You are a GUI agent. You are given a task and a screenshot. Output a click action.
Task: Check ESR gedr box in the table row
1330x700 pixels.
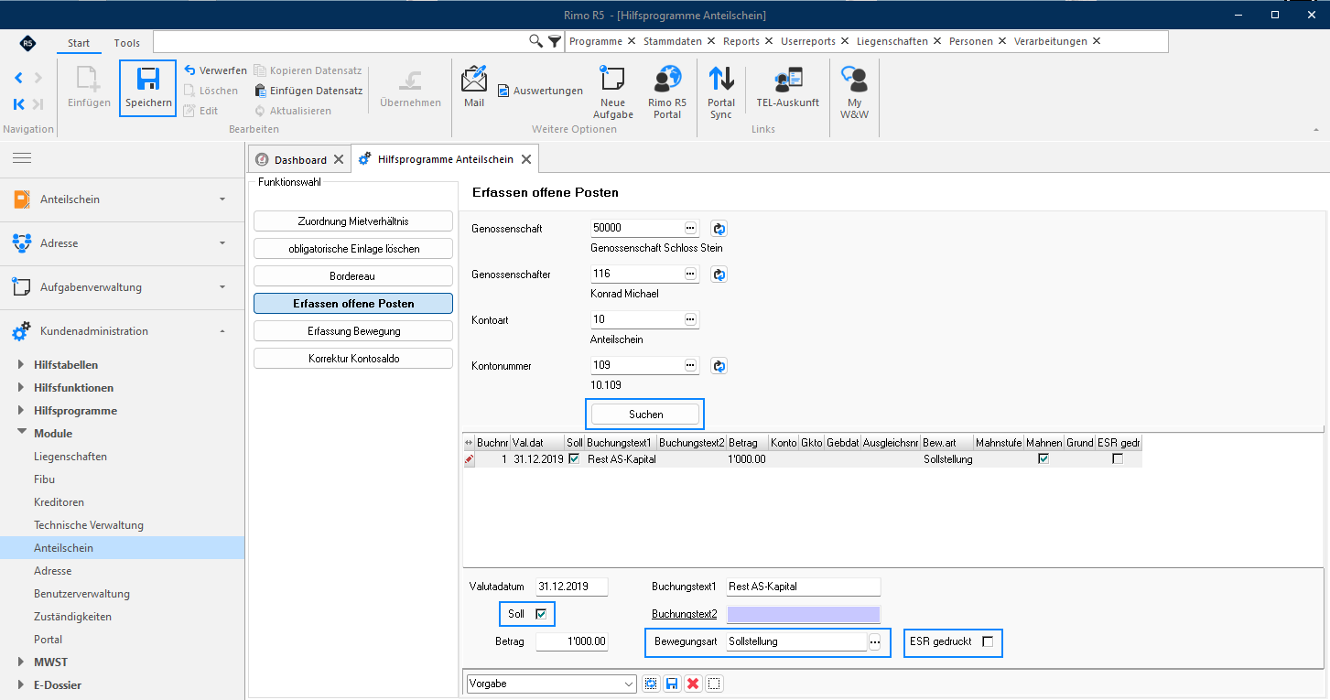[1118, 459]
